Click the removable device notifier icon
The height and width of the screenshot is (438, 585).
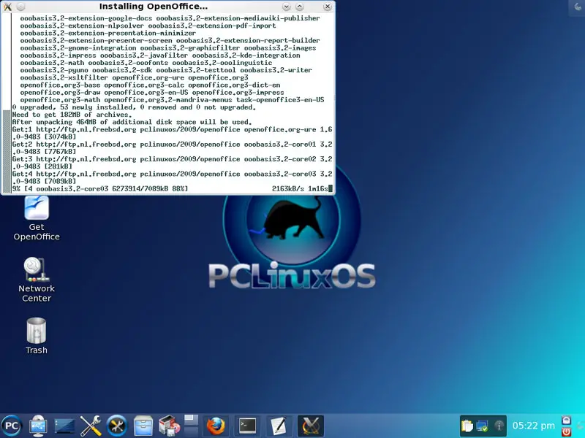38,426
